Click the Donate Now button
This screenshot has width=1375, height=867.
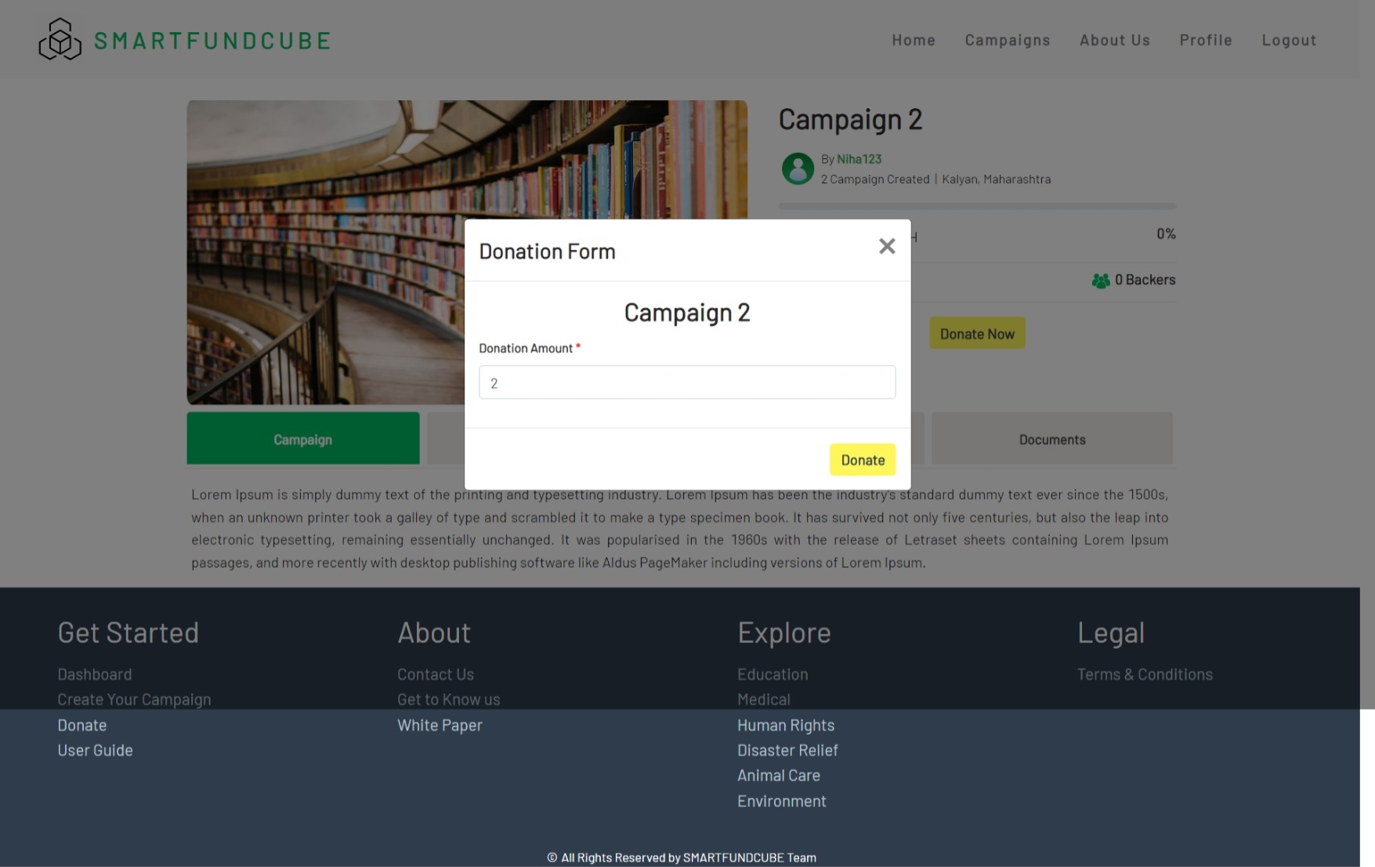pos(976,333)
